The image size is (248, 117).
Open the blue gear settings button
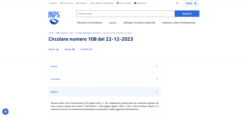(5, 112)
